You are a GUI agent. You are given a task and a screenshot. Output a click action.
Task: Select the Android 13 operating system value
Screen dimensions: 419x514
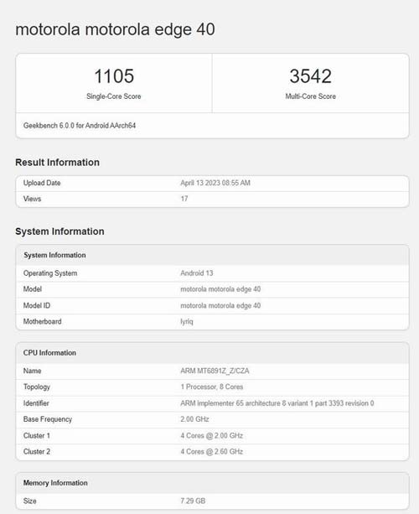coord(197,273)
